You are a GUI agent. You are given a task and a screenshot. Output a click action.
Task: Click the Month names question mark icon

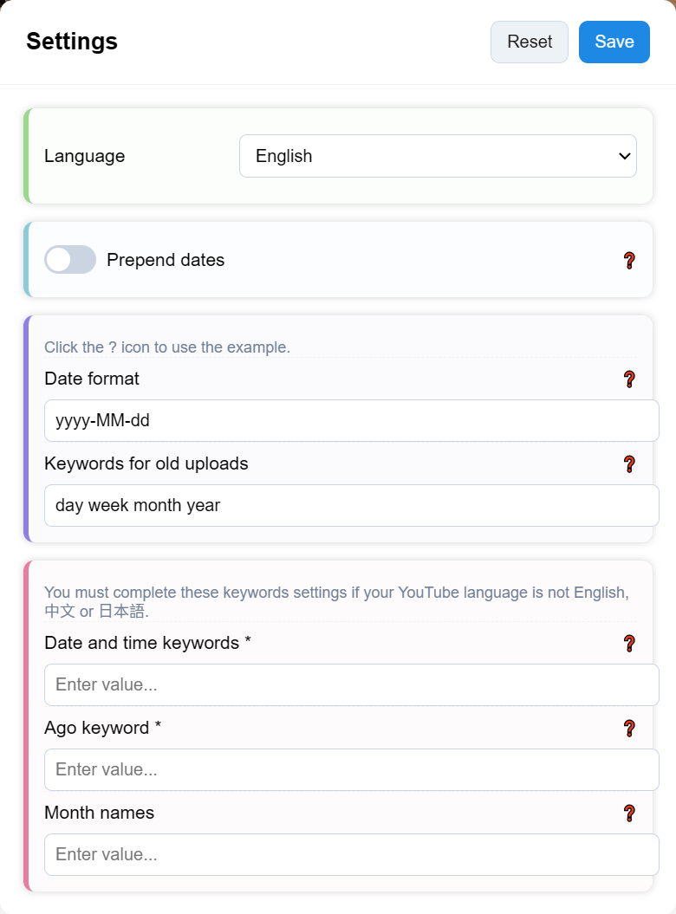click(630, 814)
